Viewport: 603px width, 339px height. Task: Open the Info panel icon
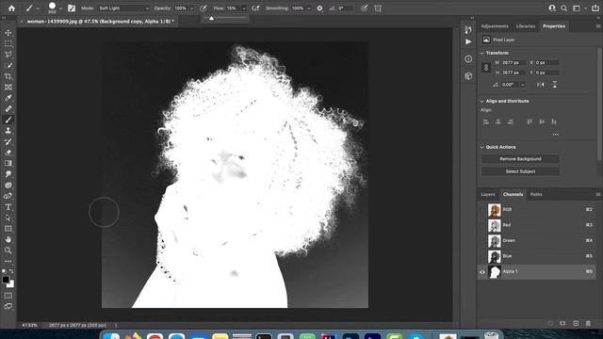(468, 58)
